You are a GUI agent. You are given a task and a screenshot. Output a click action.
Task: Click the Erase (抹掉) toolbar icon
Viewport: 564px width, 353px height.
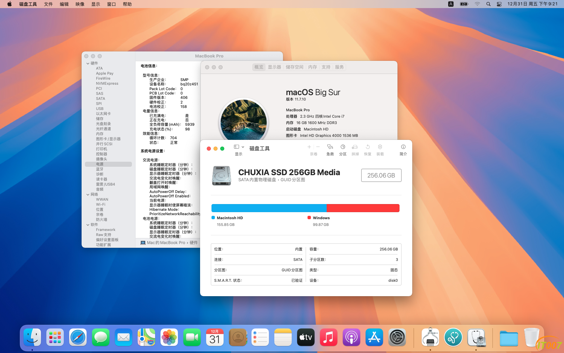(x=355, y=147)
